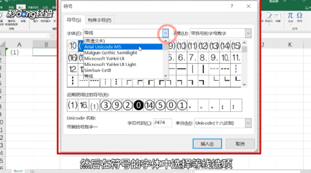Pick recent symbol circled 3
Screen dimensions: 311x173
[106, 105]
